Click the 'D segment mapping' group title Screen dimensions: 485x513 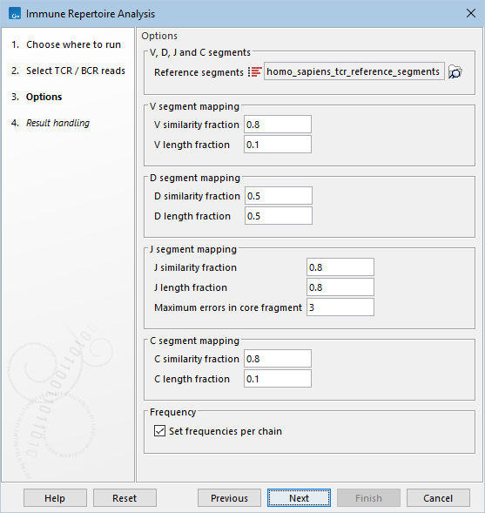[195, 178]
